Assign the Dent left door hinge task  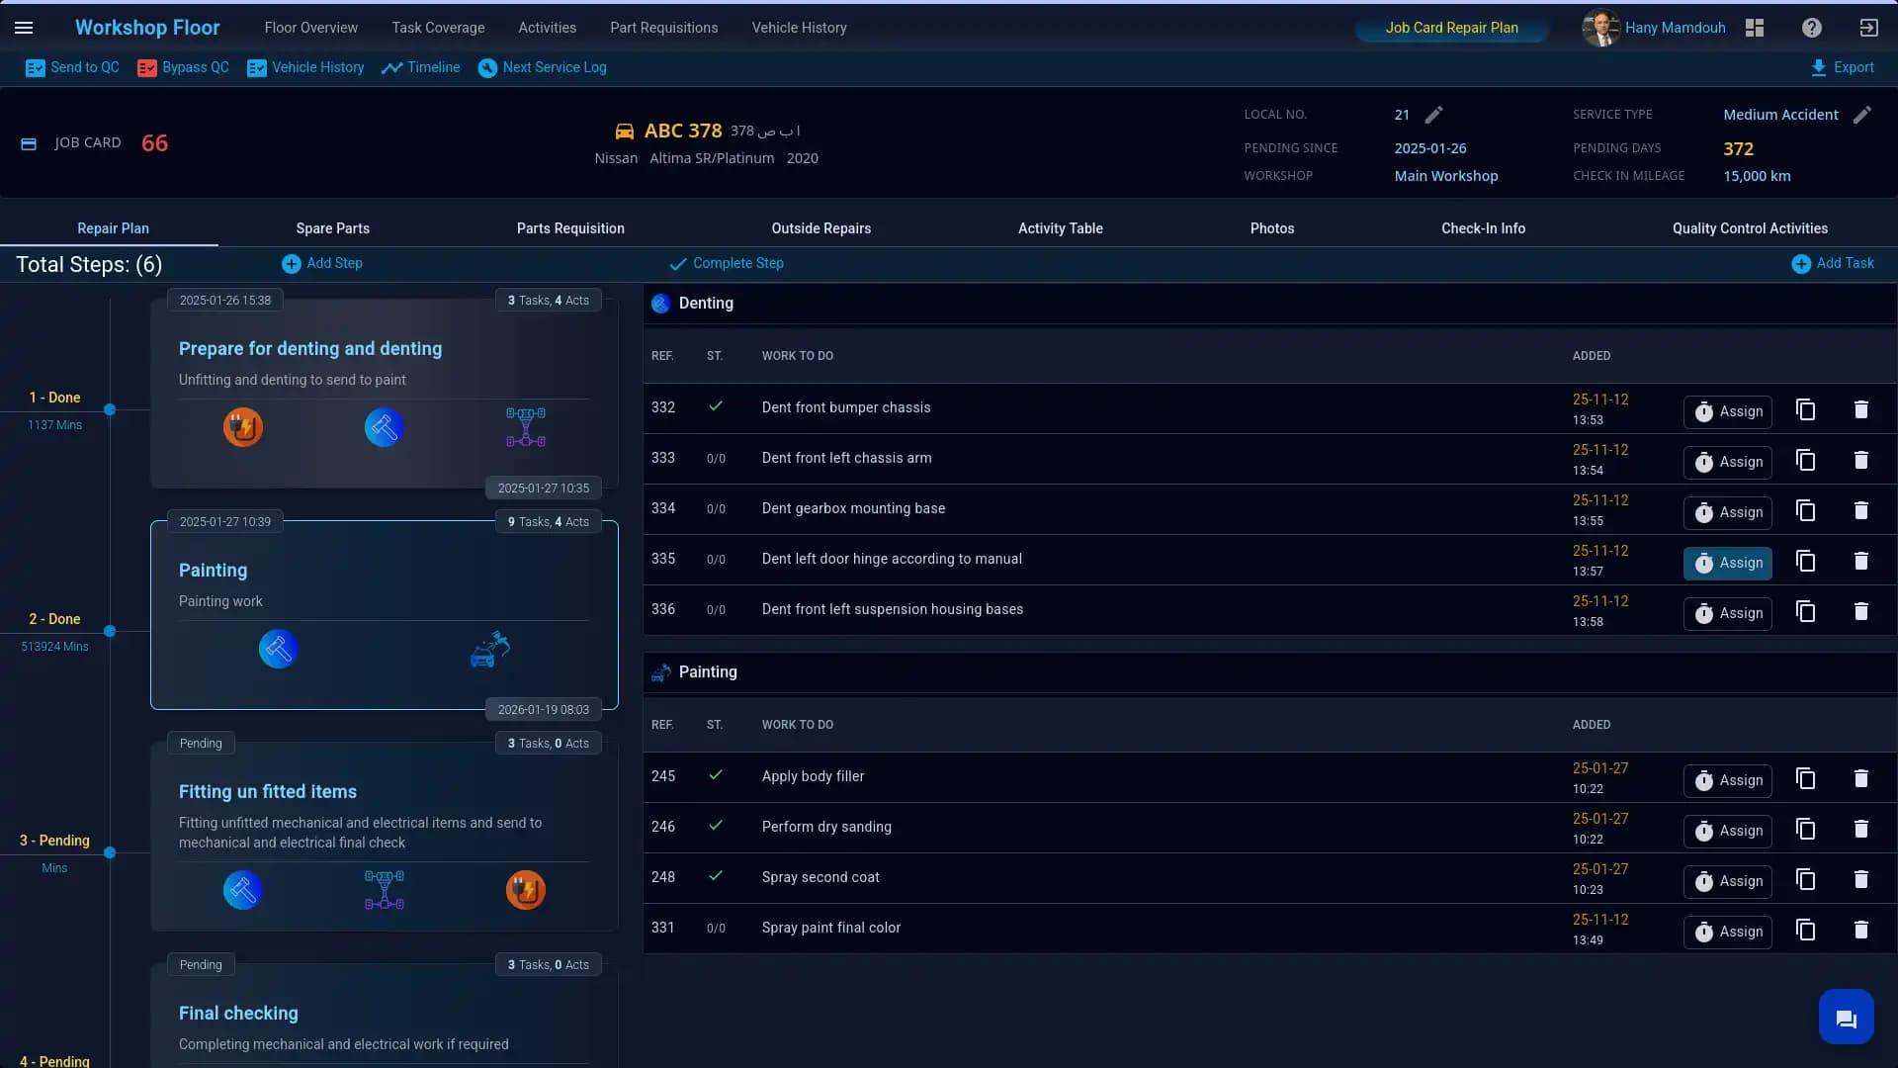tap(1727, 563)
